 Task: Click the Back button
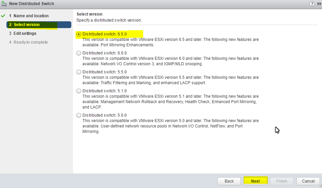click(229, 181)
